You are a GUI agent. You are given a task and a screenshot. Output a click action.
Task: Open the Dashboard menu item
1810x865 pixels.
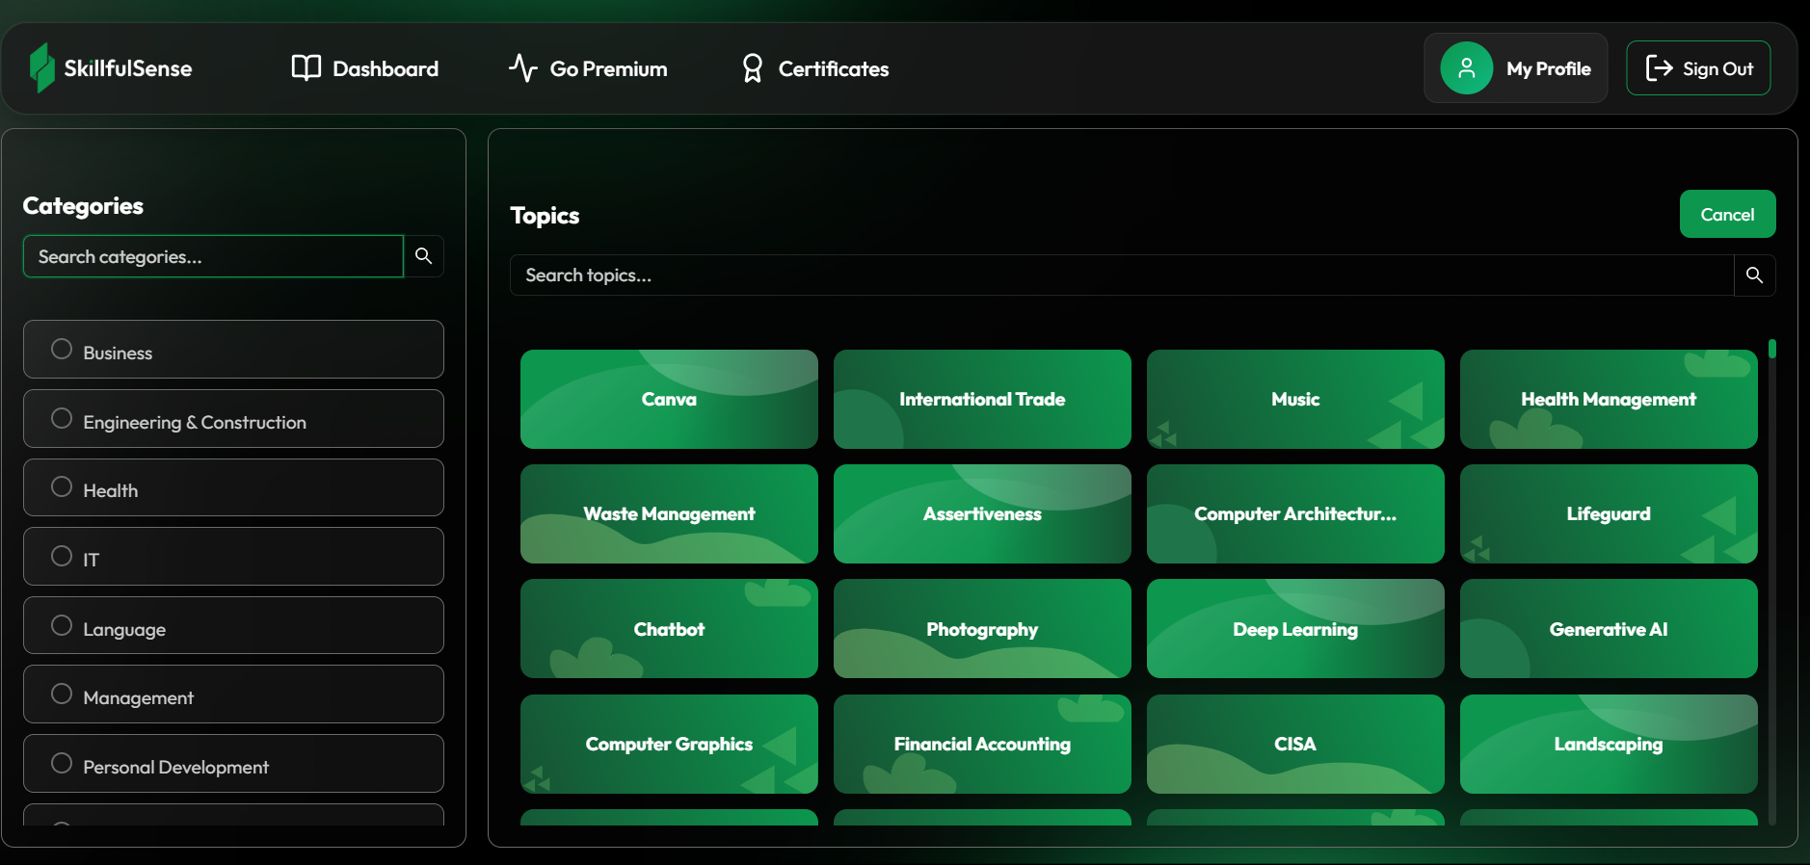point(365,68)
